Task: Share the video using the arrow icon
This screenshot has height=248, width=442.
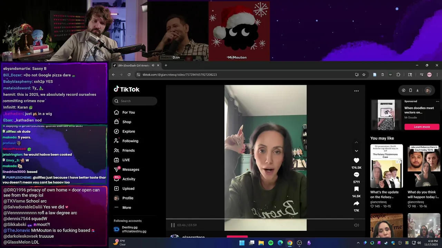Action: (x=356, y=203)
